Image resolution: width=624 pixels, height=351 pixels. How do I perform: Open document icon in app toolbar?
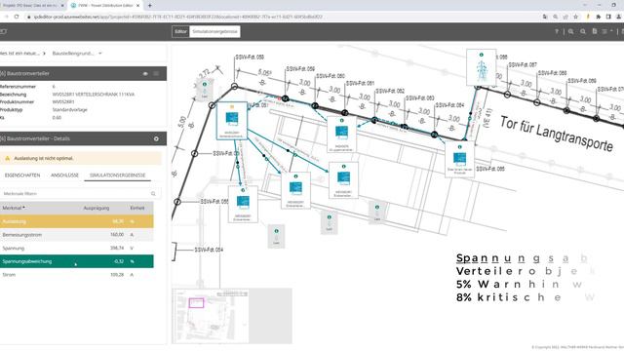tap(595, 31)
